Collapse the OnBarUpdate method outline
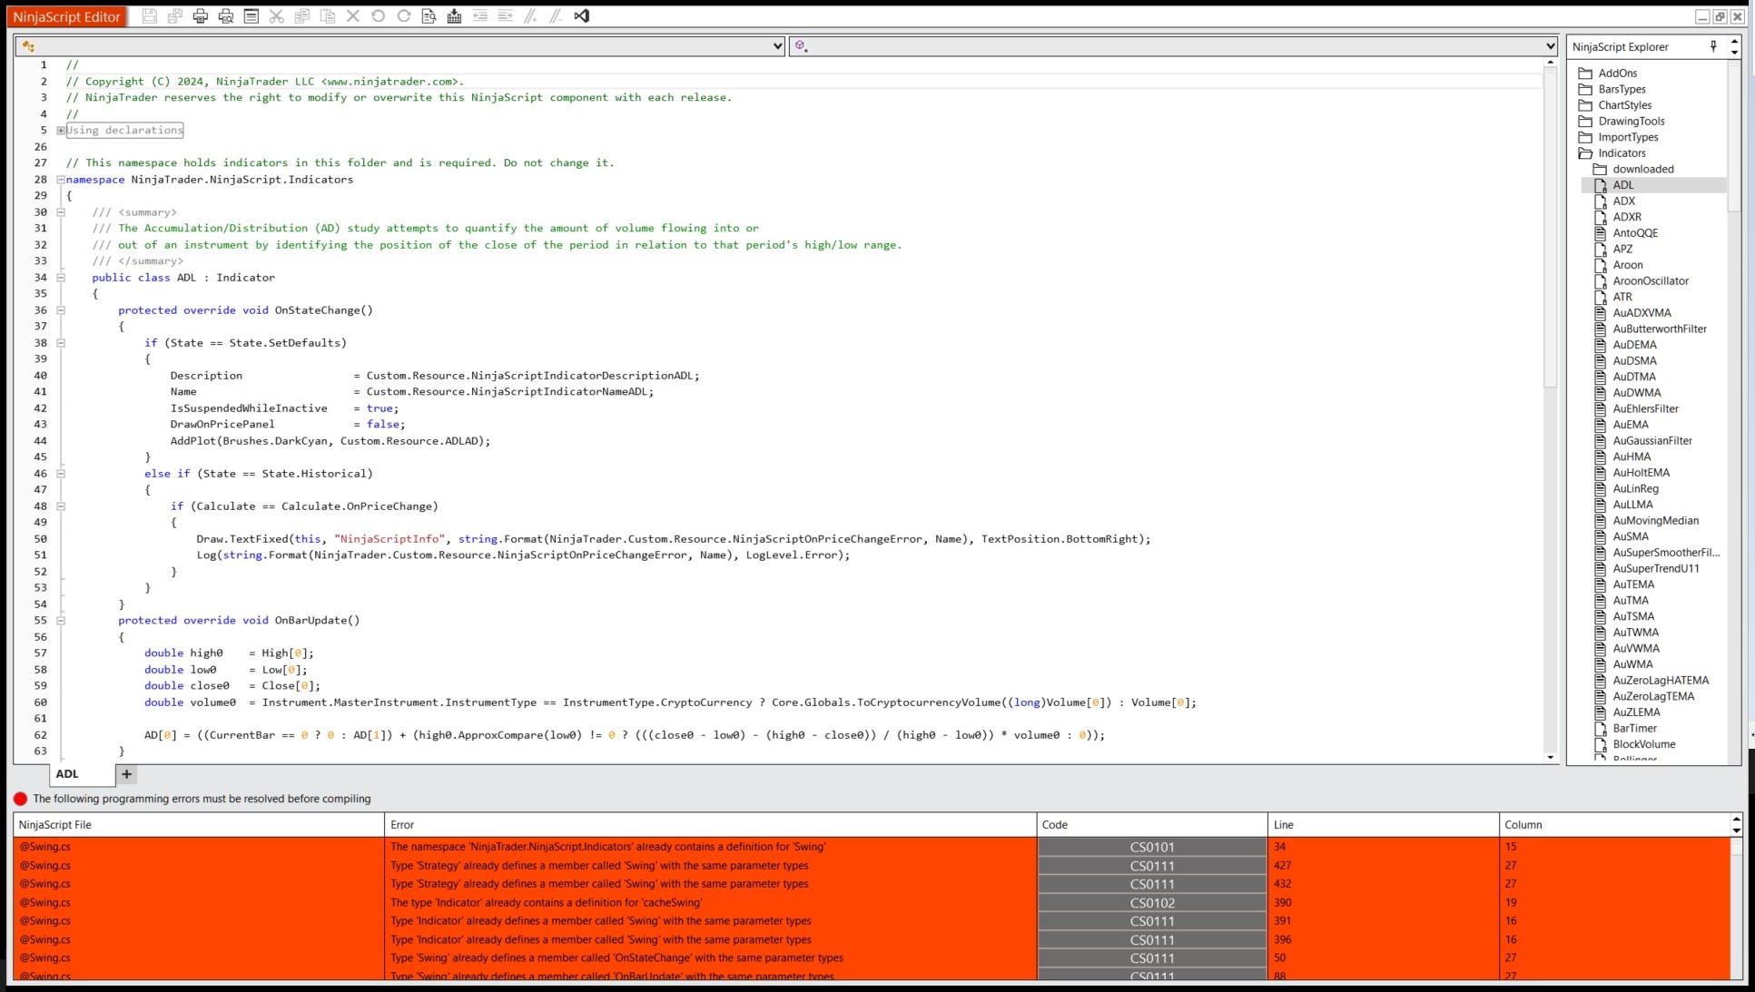Viewport: 1755px width, 992px height. (x=61, y=621)
